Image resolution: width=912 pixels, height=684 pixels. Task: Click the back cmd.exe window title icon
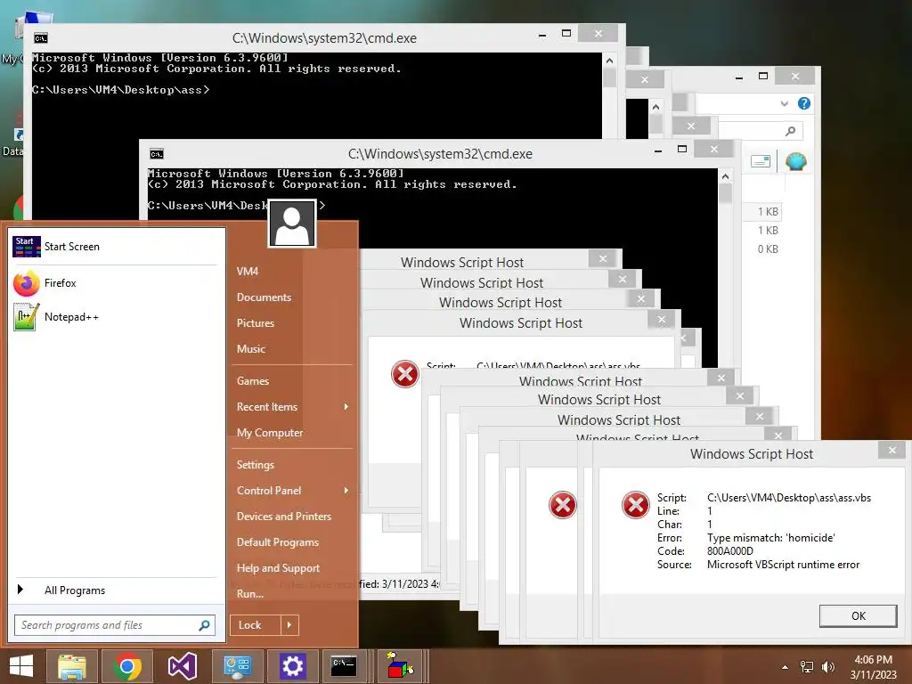tap(41, 38)
